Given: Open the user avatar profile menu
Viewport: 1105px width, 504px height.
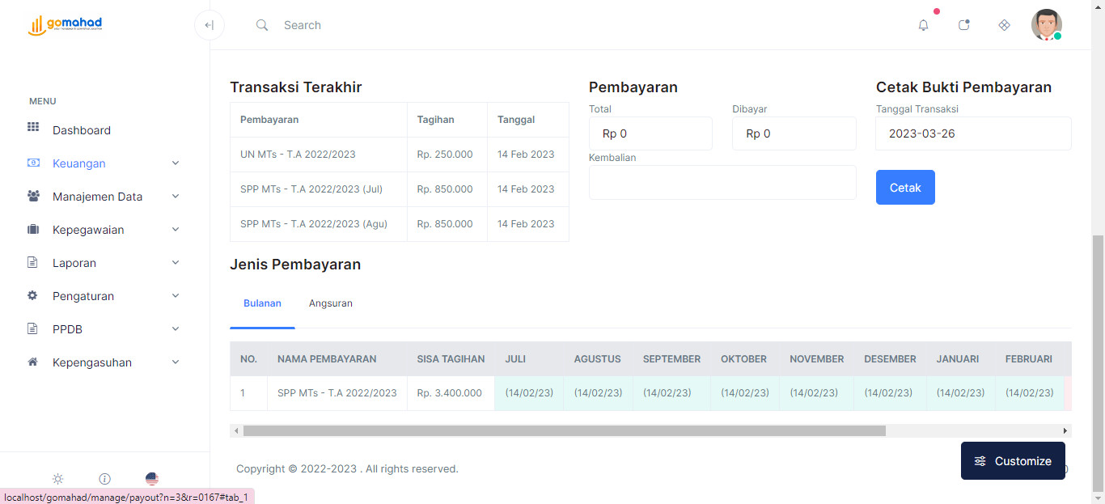Looking at the screenshot, I should tap(1046, 25).
